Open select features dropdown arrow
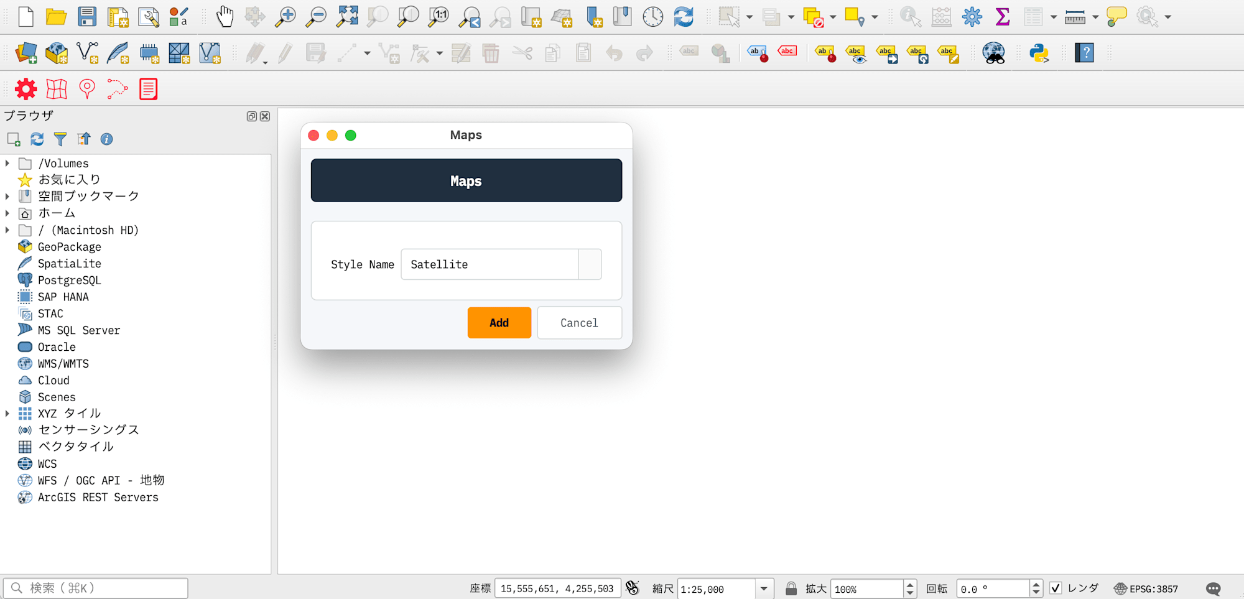The height and width of the screenshot is (599, 1244). [749, 17]
